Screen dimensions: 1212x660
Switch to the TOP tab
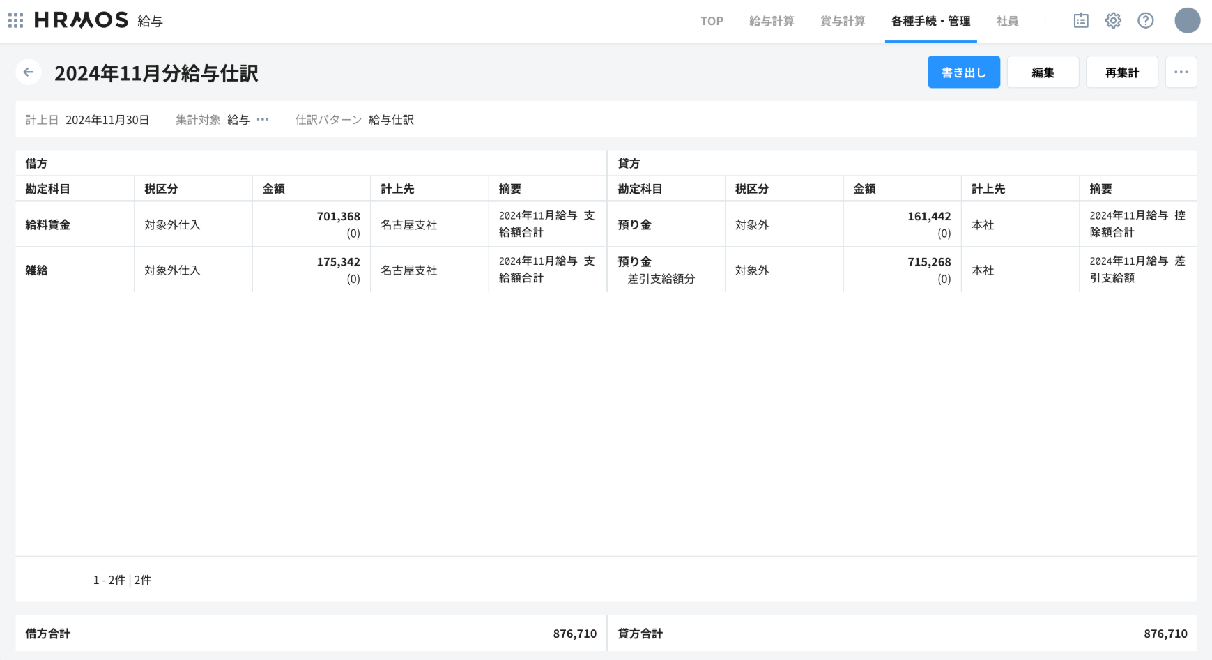(712, 22)
